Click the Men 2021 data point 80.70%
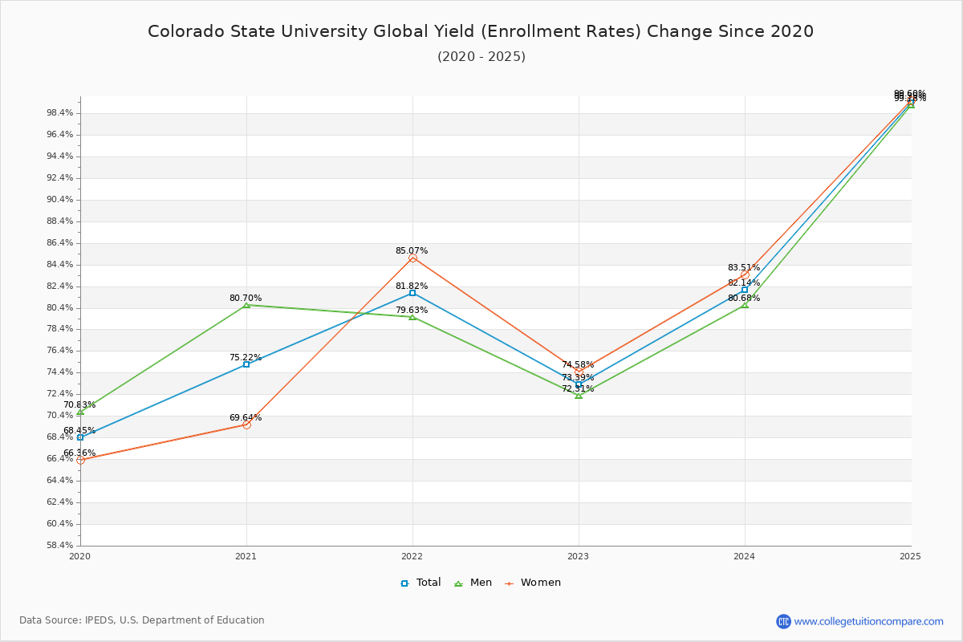Viewport: 963px width, 642px height. tap(246, 305)
